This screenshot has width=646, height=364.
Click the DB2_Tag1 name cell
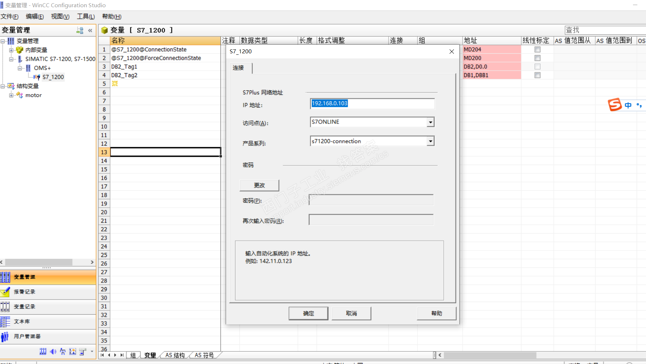click(x=165, y=67)
